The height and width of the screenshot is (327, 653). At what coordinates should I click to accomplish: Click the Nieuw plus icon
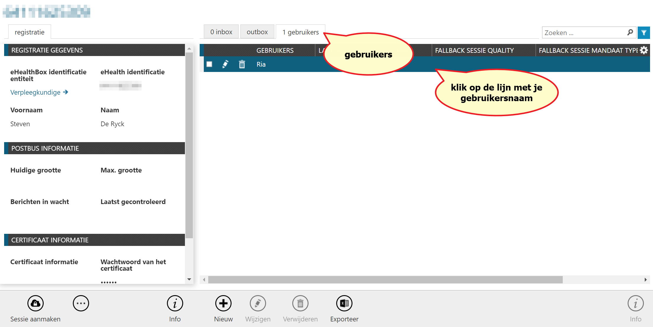pyautogui.click(x=223, y=303)
